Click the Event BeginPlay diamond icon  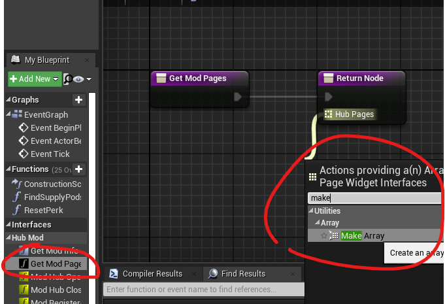point(24,127)
